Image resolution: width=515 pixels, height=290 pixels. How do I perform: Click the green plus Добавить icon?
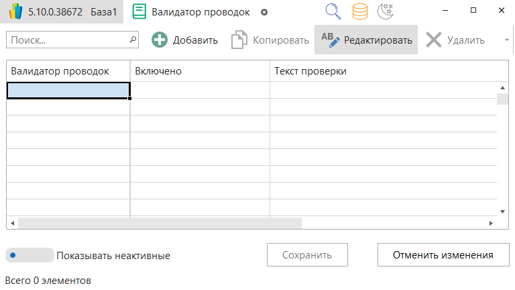[160, 40]
